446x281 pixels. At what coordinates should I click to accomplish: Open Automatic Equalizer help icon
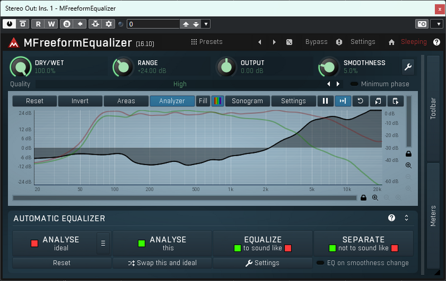(392, 218)
